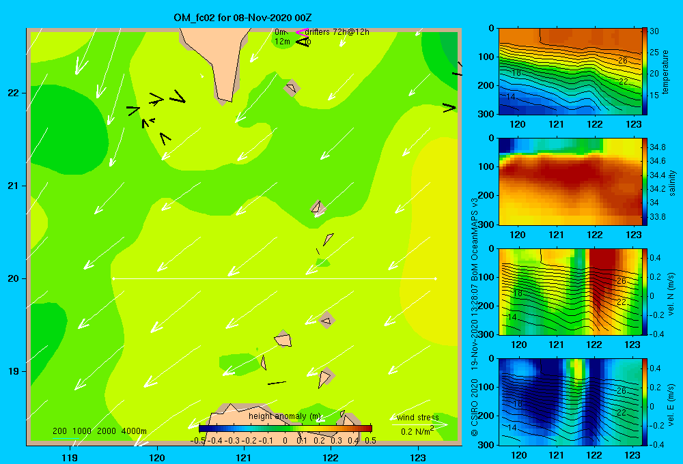Click the salinity colorbar
This screenshot has width=683, height=464.
(x=645, y=182)
